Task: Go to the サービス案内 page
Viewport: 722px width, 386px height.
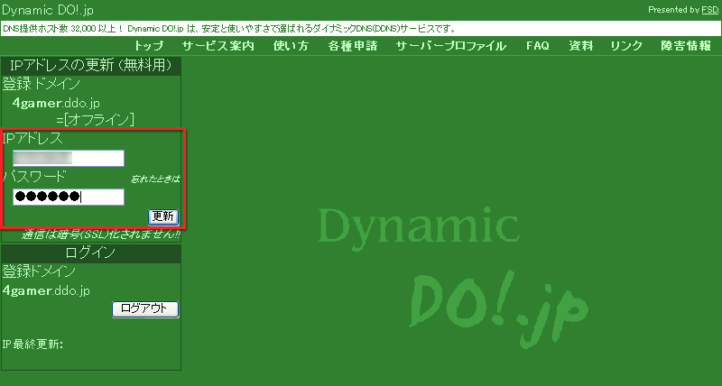Action: point(218,46)
